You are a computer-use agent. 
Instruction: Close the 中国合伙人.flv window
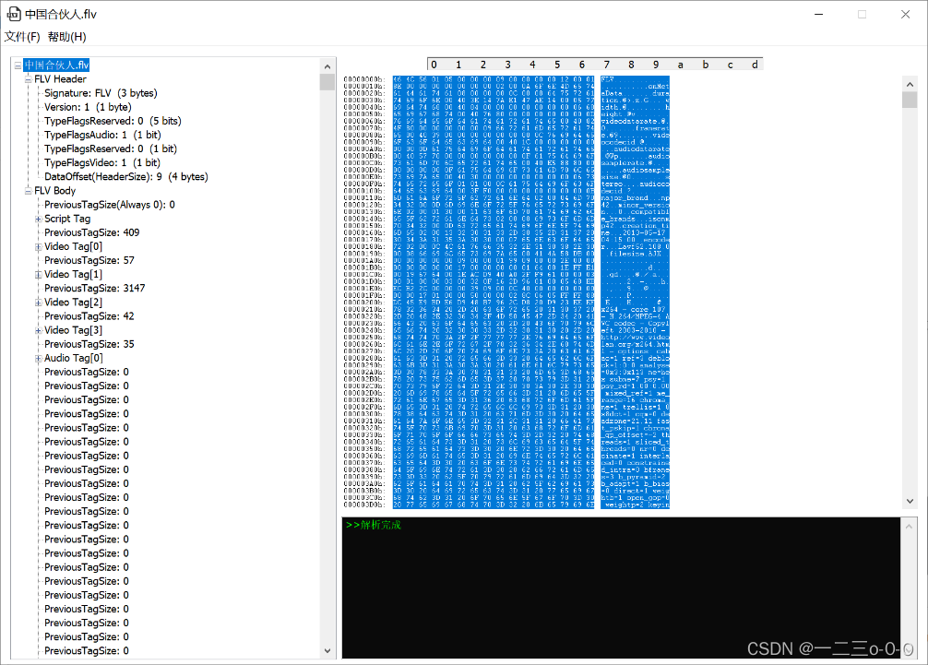[x=906, y=14]
